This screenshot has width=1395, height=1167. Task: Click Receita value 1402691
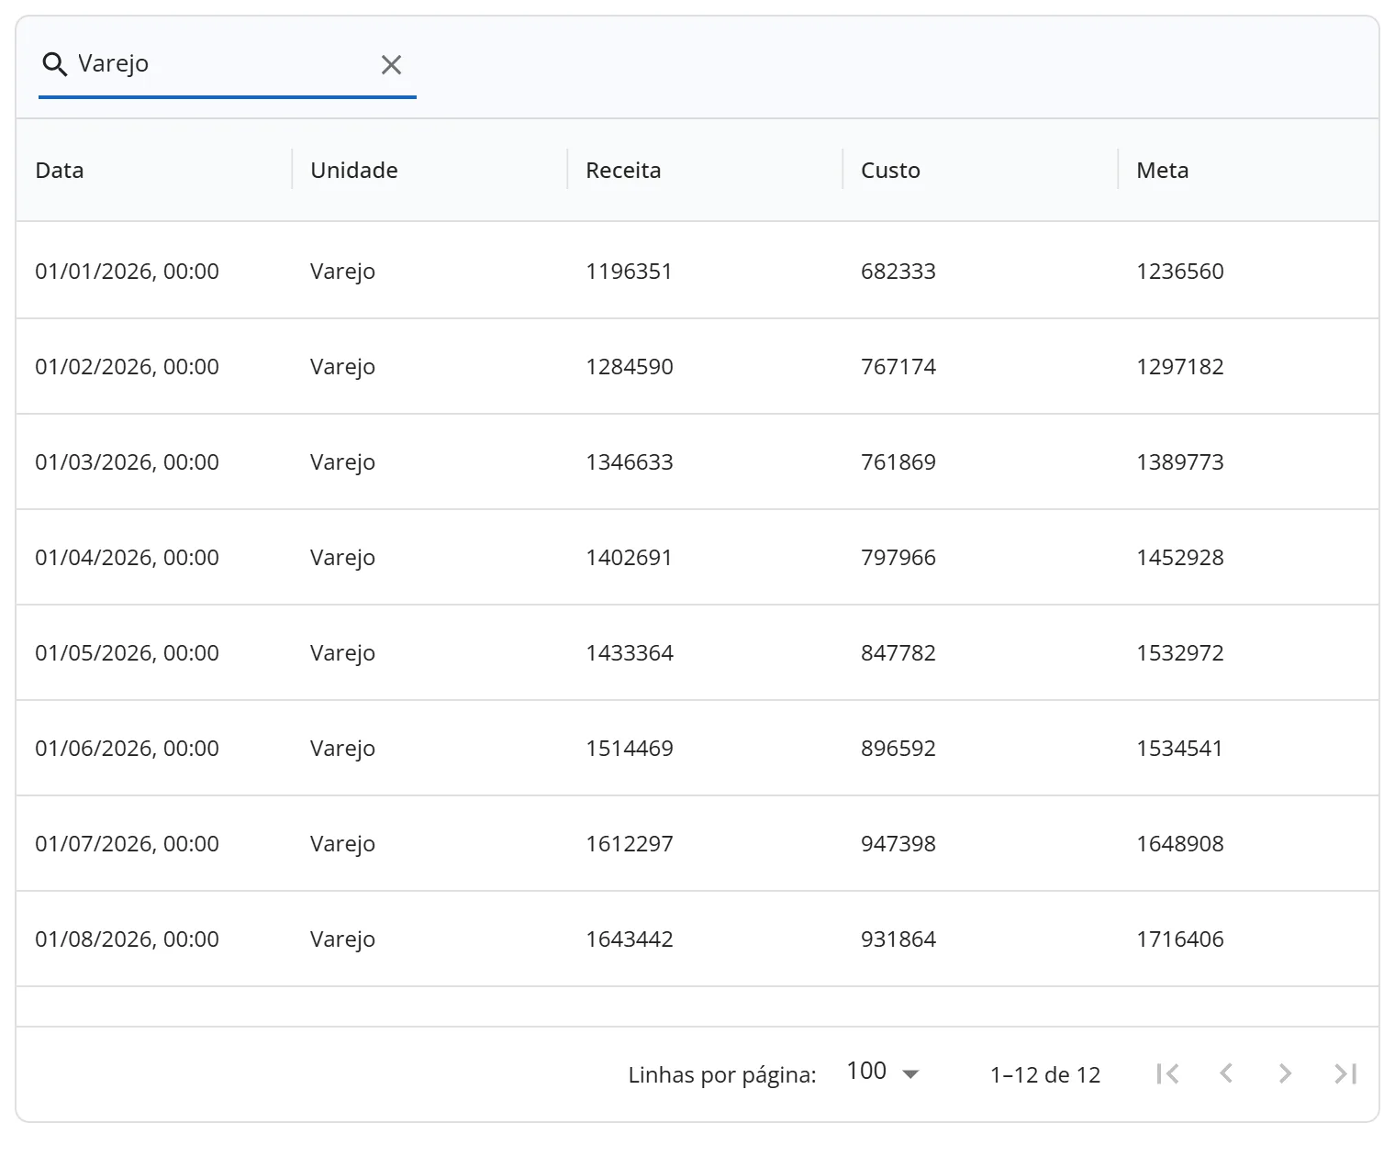coord(630,558)
